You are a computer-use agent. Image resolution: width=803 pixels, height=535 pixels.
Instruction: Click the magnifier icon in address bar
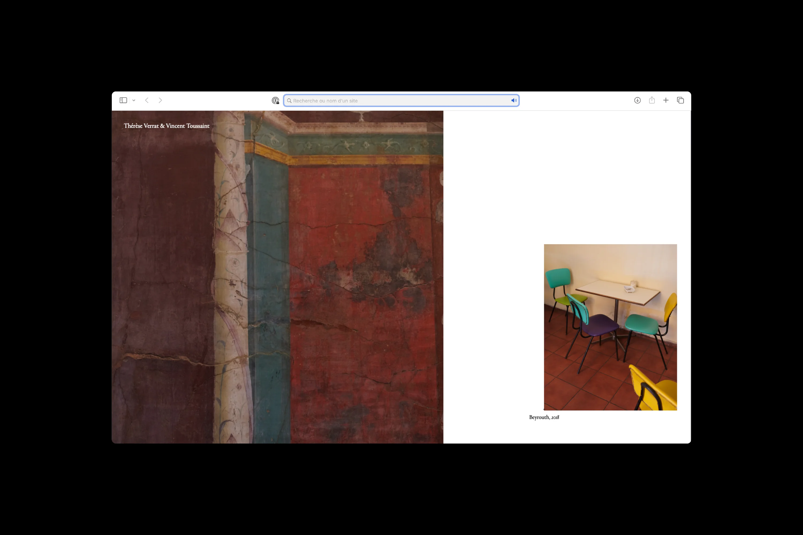(x=289, y=101)
